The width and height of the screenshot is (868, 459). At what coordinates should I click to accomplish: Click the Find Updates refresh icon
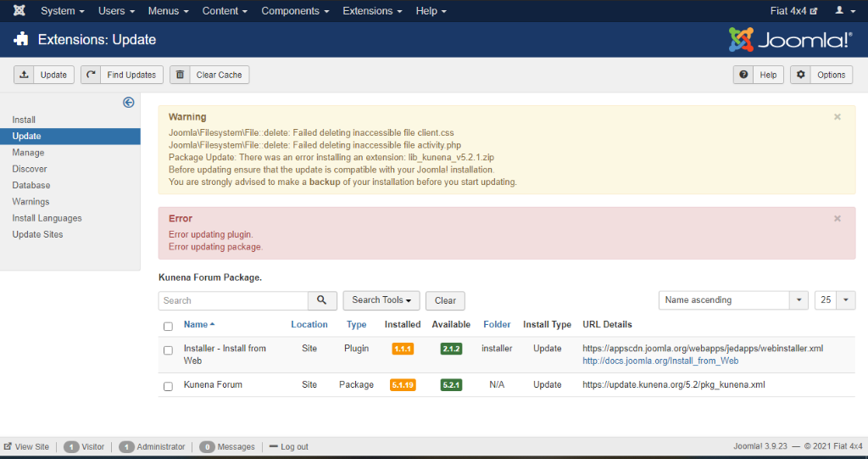(x=91, y=75)
